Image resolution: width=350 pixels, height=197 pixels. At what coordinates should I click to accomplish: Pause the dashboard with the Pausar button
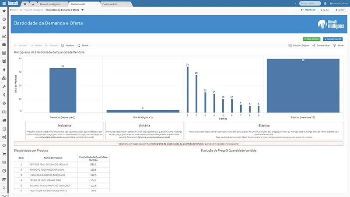pyautogui.click(x=84, y=45)
